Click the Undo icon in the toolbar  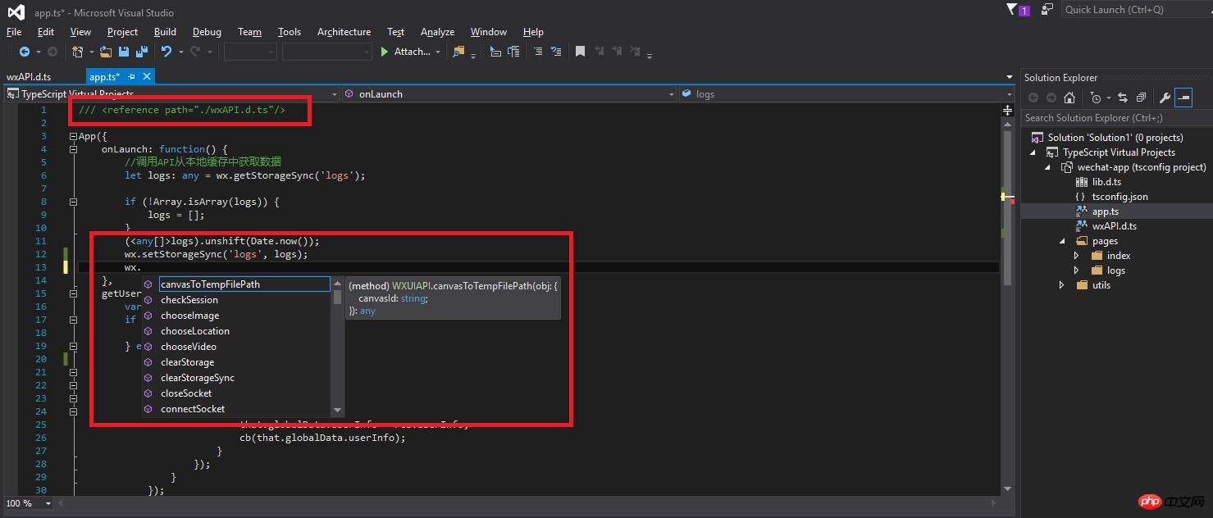point(166,51)
